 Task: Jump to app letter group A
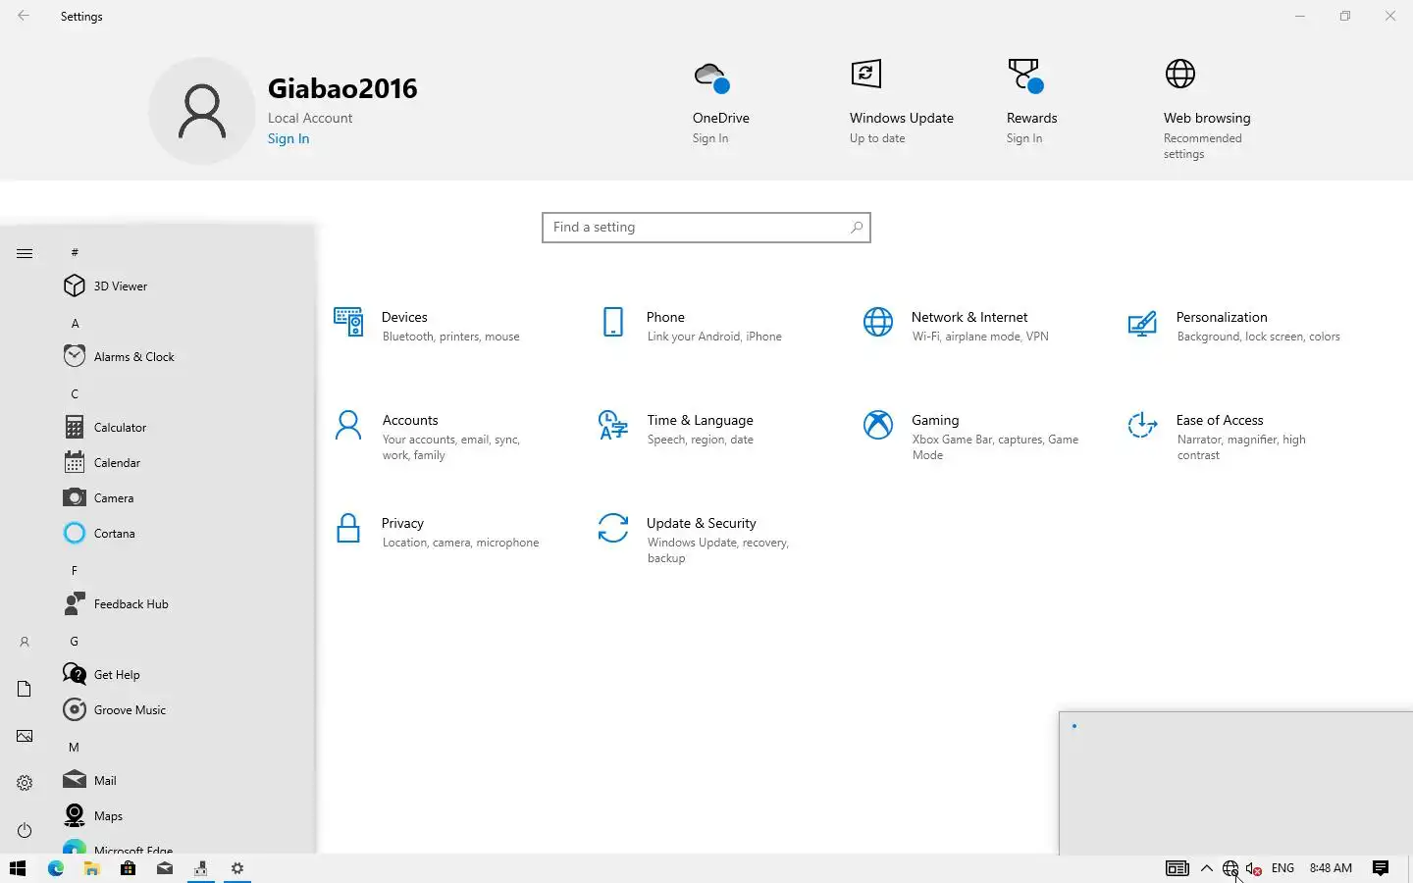pos(75,323)
